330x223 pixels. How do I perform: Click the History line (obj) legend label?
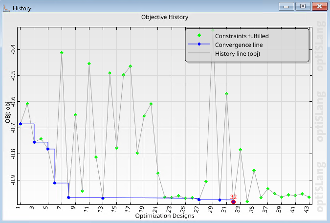[x=237, y=53]
